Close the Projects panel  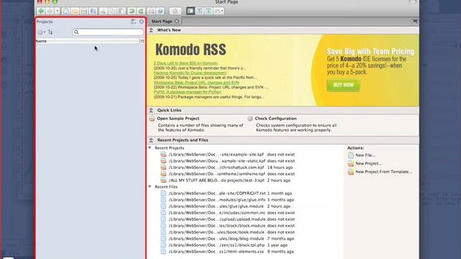[x=141, y=22]
